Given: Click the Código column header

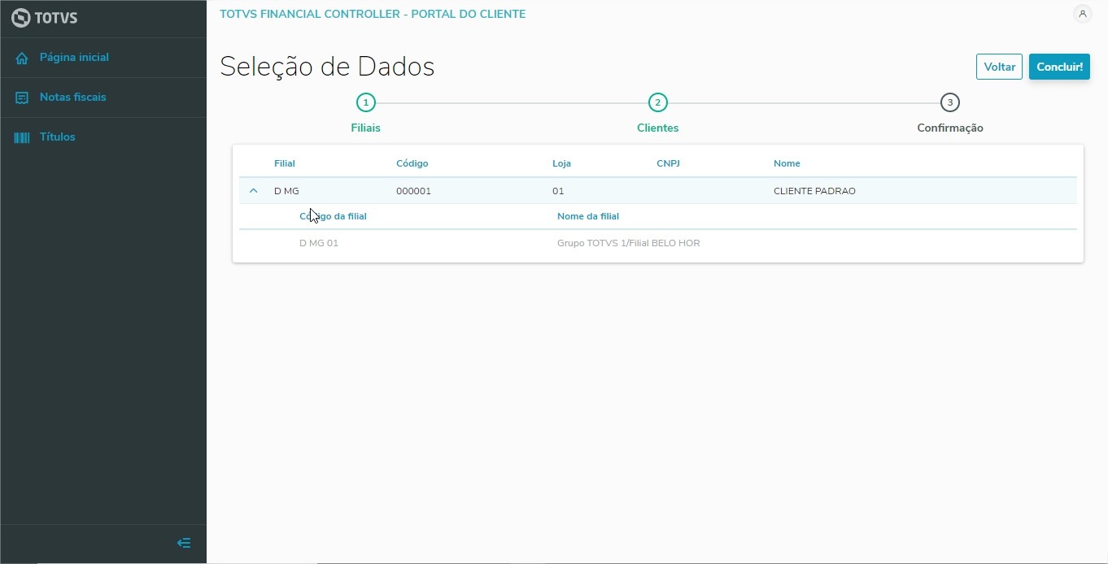Looking at the screenshot, I should 412,163.
